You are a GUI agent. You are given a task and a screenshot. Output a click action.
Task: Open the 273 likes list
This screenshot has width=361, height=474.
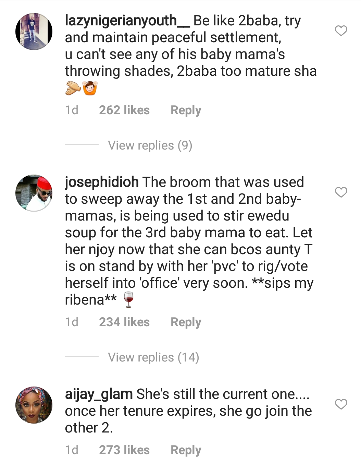tap(124, 450)
